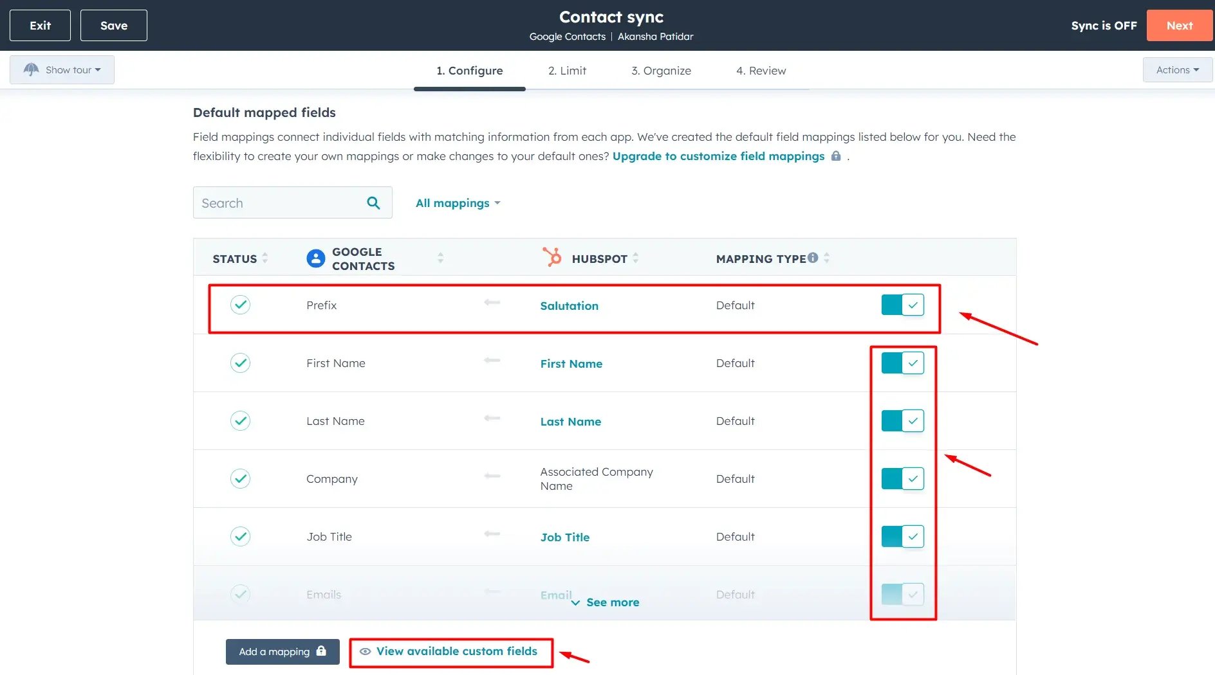Toggle off the Prefix mapping switch
The height and width of the screenshot is (675, 1215).
tap(903, 305)
